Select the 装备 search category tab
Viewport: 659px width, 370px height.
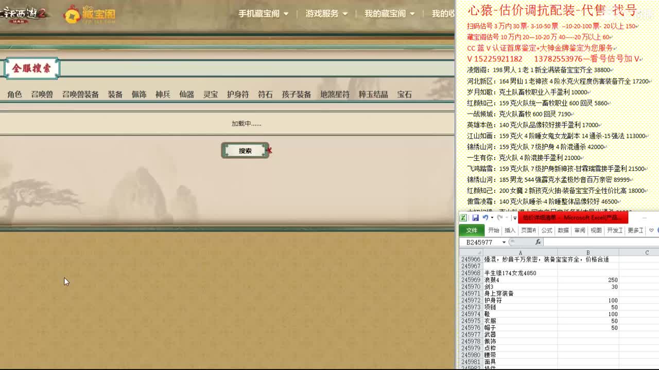click(115, 95)
